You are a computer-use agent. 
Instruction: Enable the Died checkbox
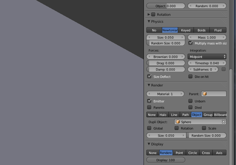tap(190, 107)
